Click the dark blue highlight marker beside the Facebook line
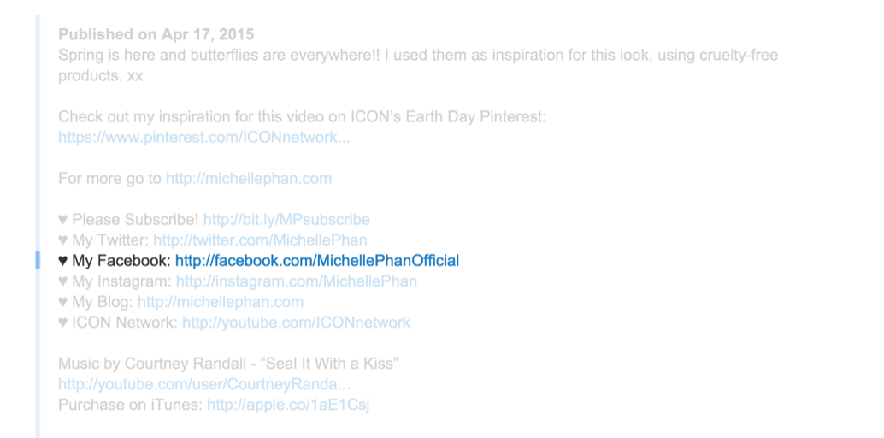Screen dimensions: 884x438 38,260
